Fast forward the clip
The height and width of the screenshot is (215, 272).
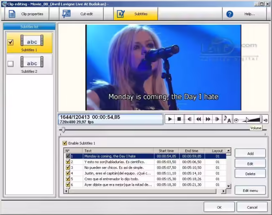tap(208, 119)
